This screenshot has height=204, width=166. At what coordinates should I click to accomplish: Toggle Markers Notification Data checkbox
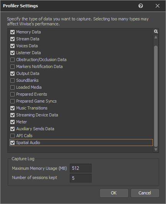point(13,66)
